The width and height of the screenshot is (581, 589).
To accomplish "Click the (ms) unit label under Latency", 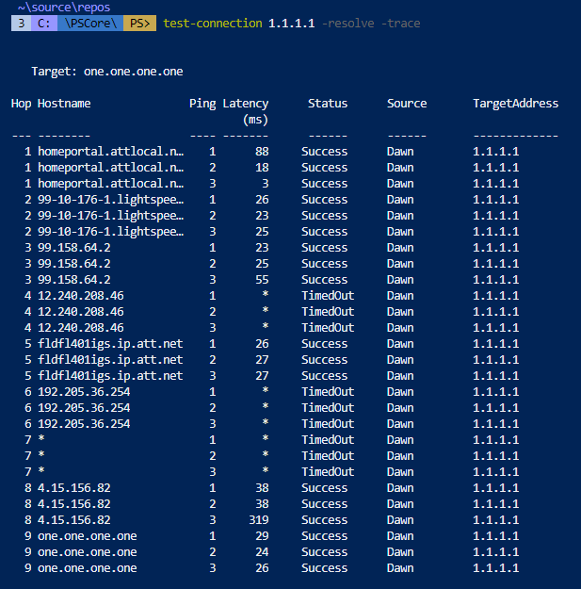I will click(255, 120).
